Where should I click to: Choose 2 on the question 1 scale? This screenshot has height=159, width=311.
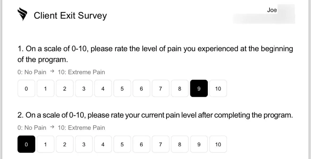(65, 88)
